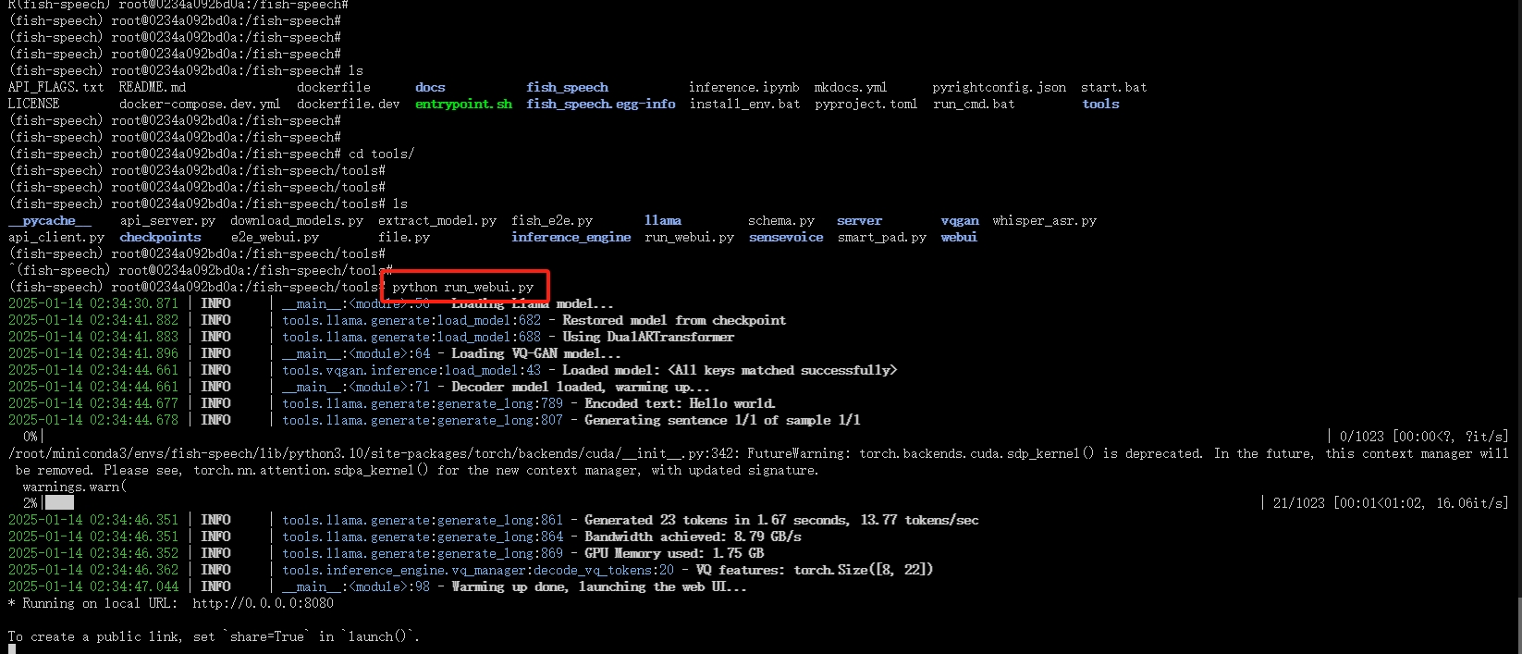Select README.md in the directory listing
The image size is (1522, 654).
coord(153,87)
